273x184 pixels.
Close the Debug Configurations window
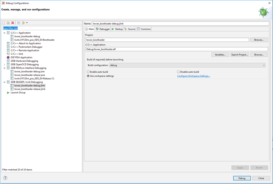(x=269, y=3)
